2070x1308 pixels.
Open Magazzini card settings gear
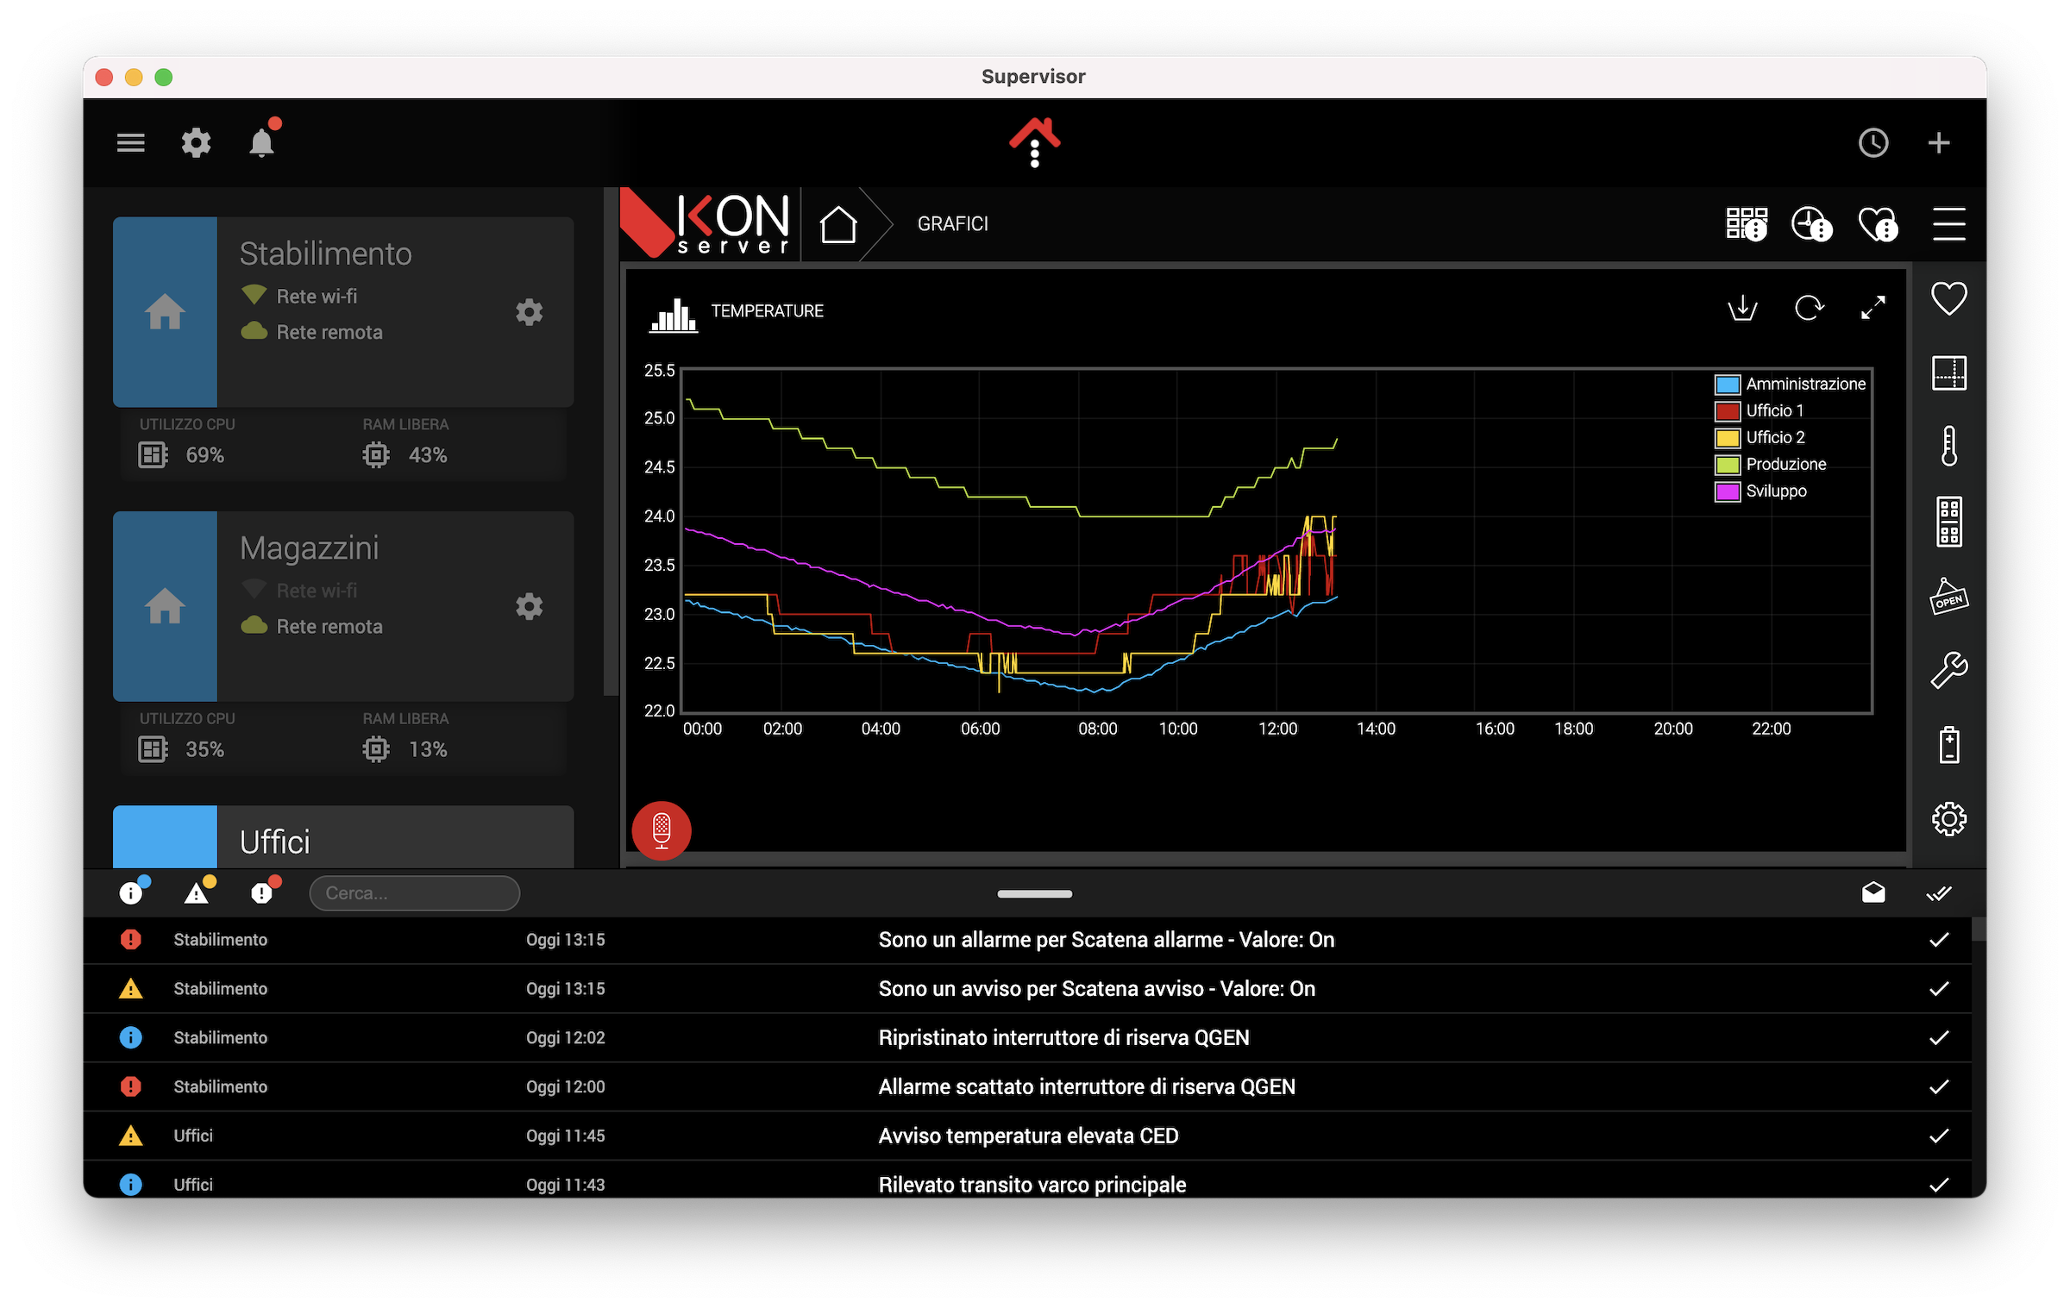pyautogui.click(x=530, y=607)
